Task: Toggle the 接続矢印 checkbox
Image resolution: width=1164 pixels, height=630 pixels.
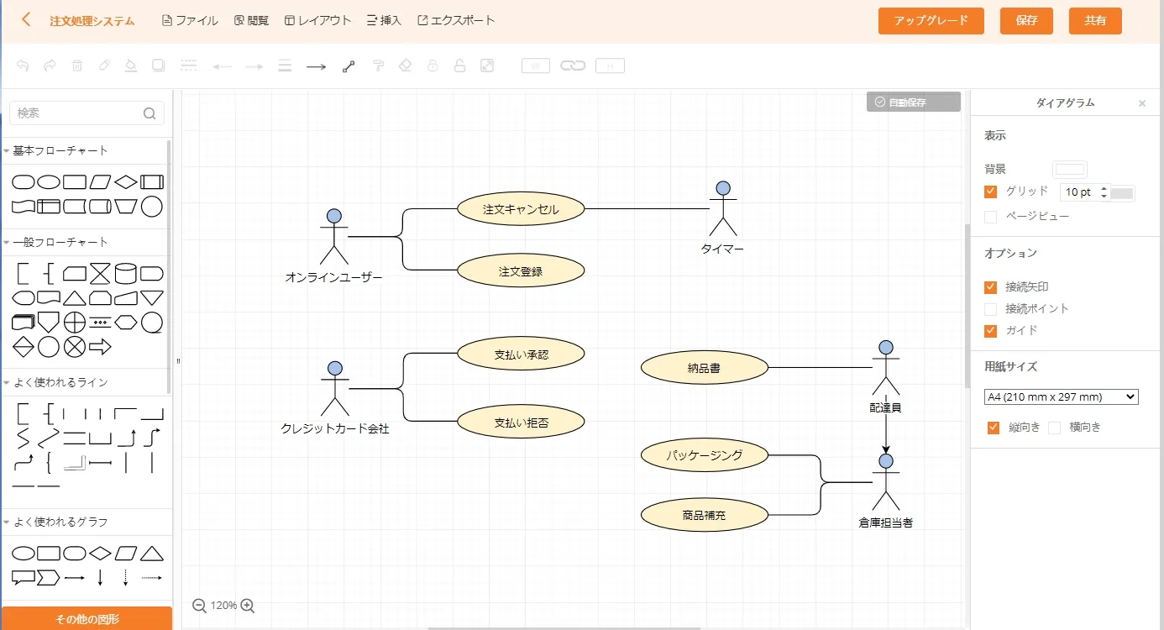Action: click(x=991, y=287)
